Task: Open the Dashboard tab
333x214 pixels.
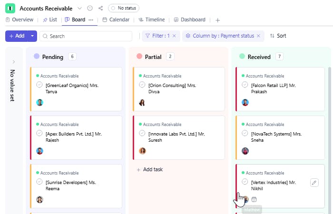Action: pyautogui.click(x=189, y=19)
